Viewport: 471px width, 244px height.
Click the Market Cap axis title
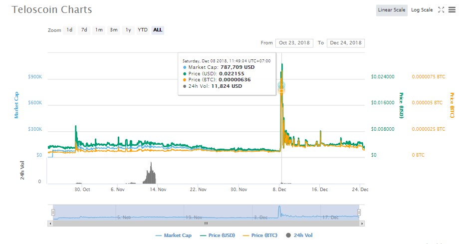pyautogui.click(x=16, y=105)
